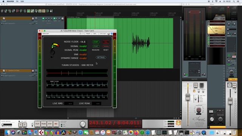Click the Edit... button in the FX window
The width and height of the screenshot is (242, 136).
95,34
